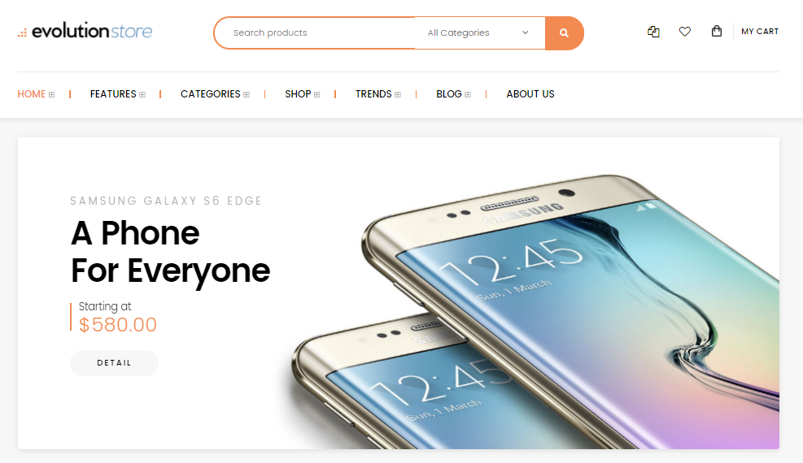Open the wishlist heart icon

tap(685, 32)
